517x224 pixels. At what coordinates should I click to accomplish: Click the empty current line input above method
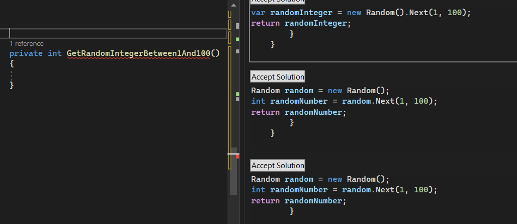coord(113,33)
